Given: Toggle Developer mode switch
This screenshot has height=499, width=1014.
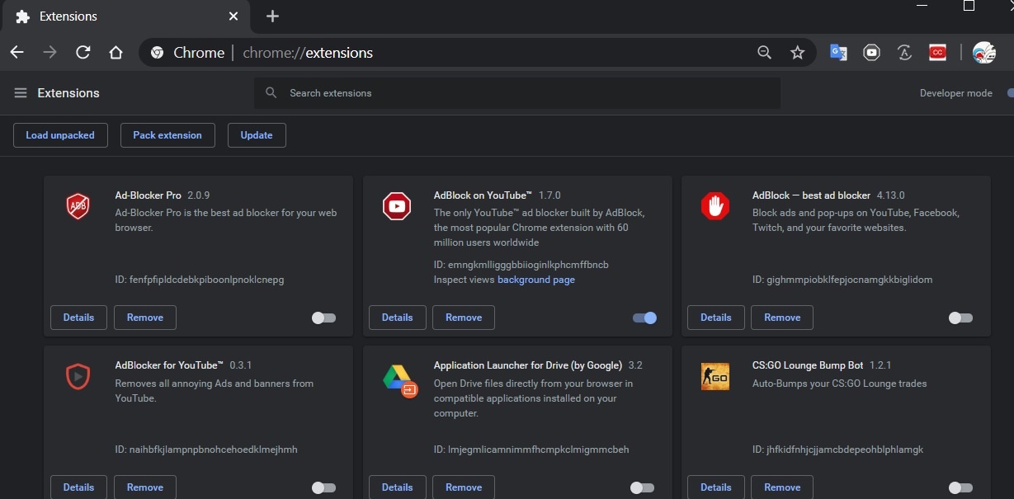Looking at the screenshot, I should click(x=1008, y=93).
